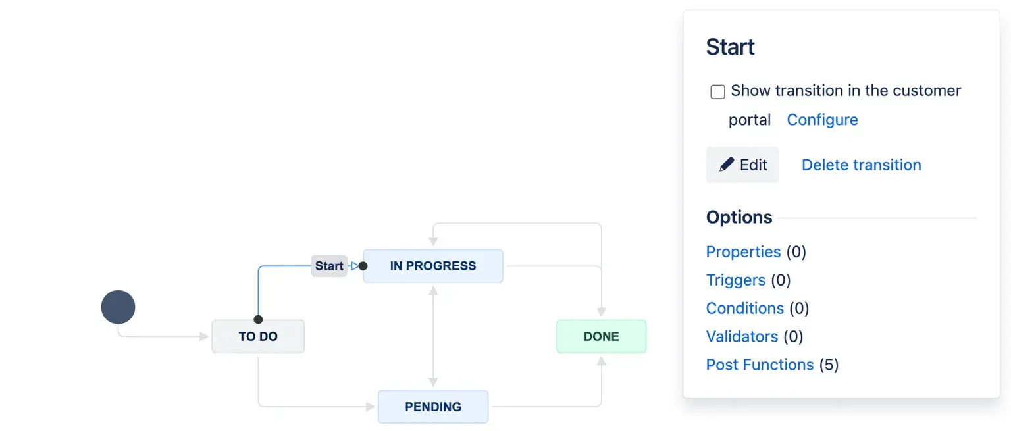Image resolution: width=1011 pixels, height=431 pixels.
Task: Select the DONE status node
Action: (601, 336)
